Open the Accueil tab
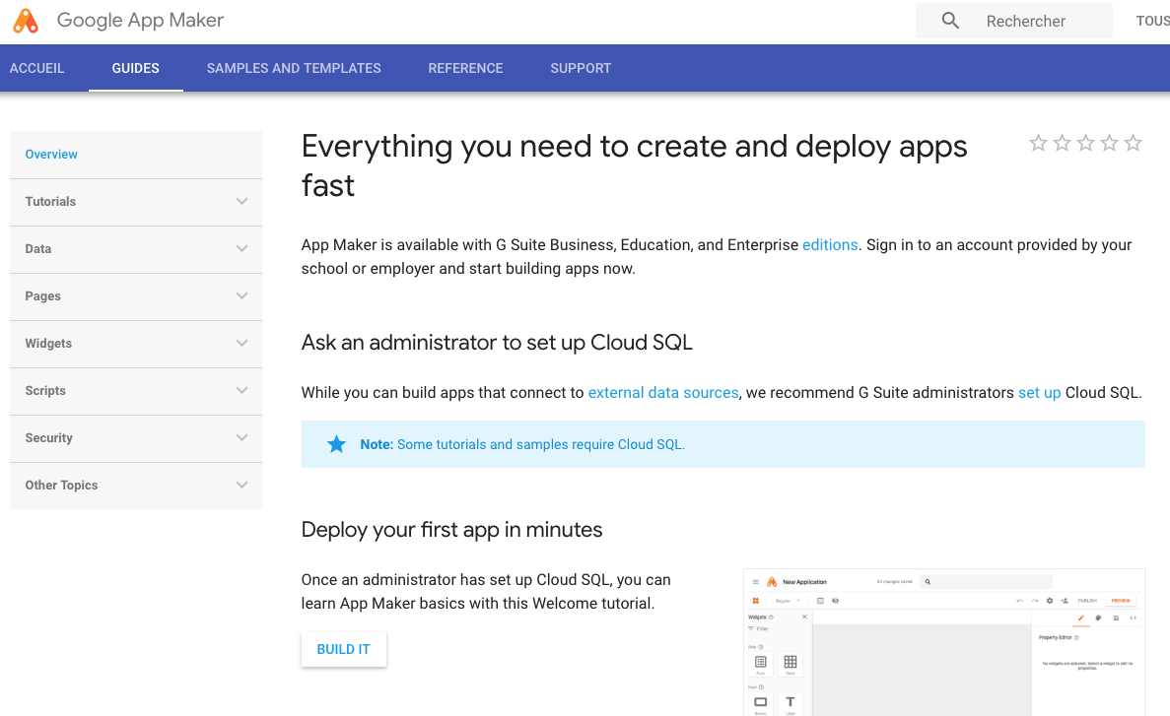The image size is (1170, 716). click(37, 68)
